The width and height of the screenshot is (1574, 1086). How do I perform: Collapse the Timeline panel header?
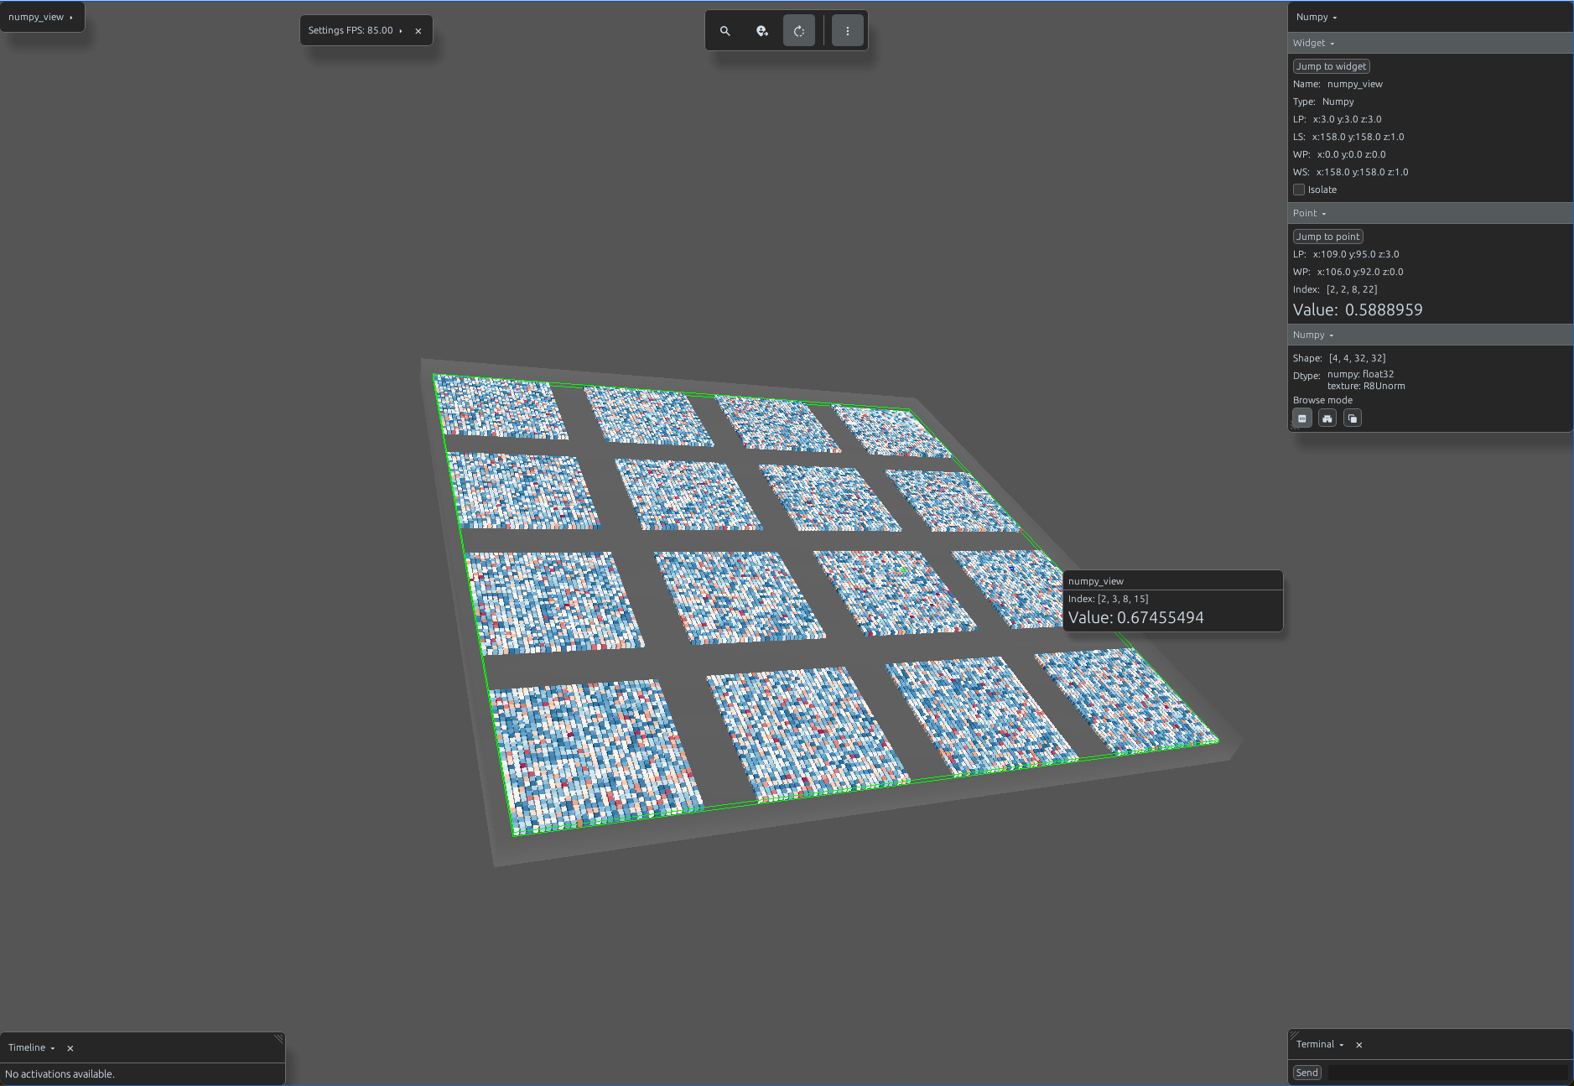tap(32, 1047)
